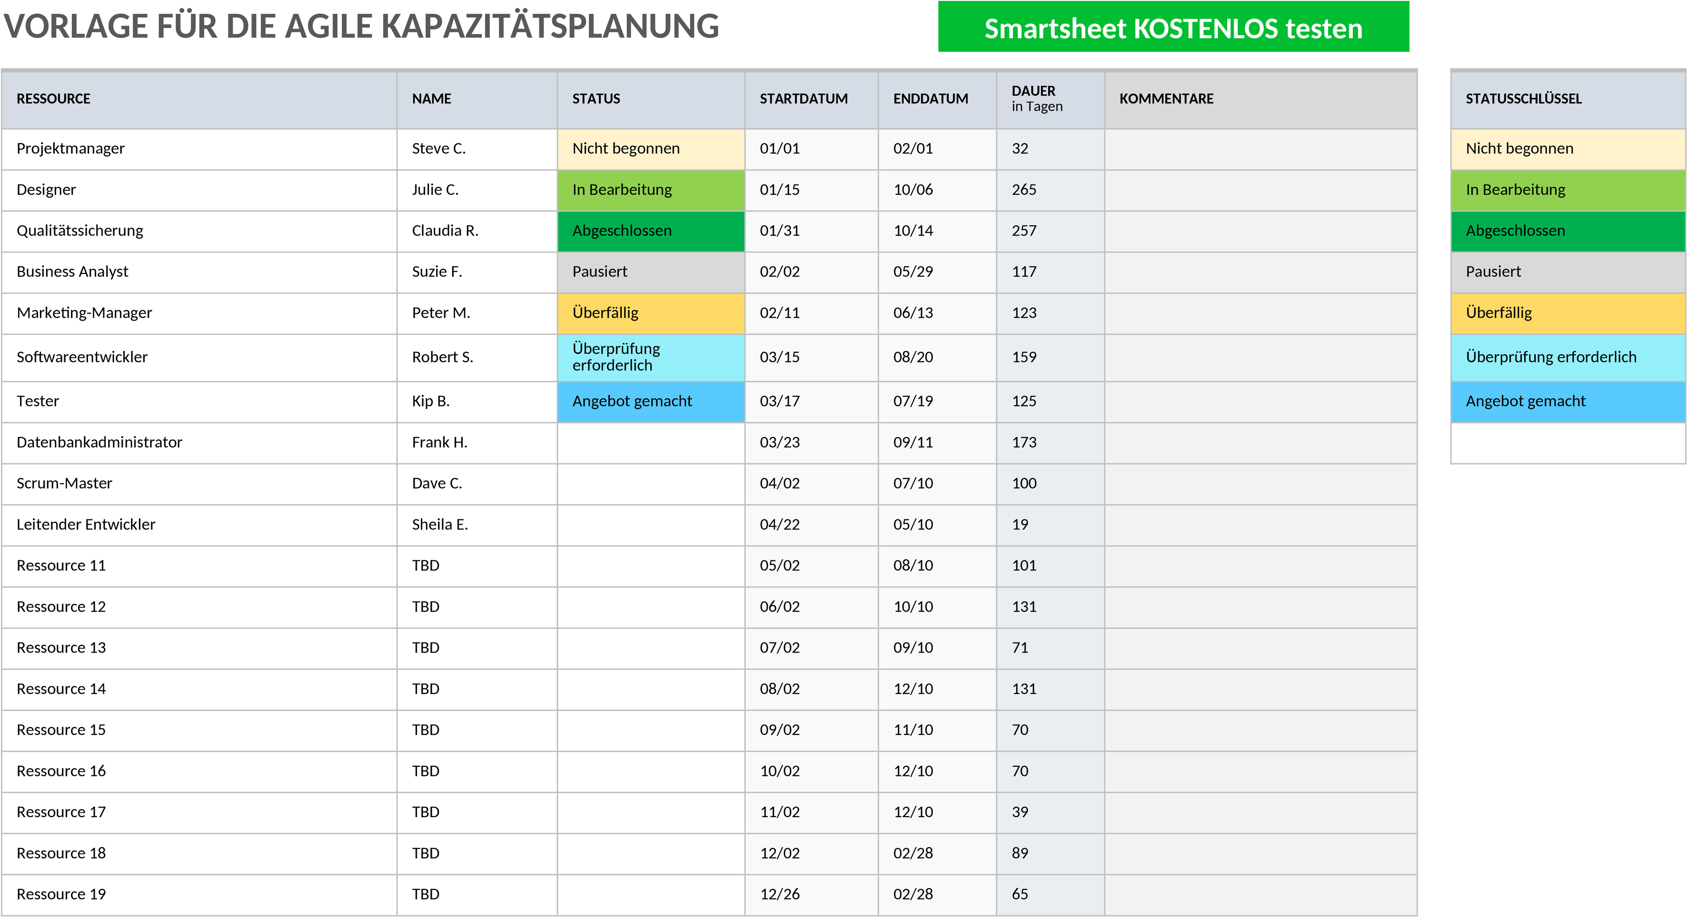Screen dimensions: 1688x918
Task: Click the Leitender Entwickler cell
Action: 199,525
